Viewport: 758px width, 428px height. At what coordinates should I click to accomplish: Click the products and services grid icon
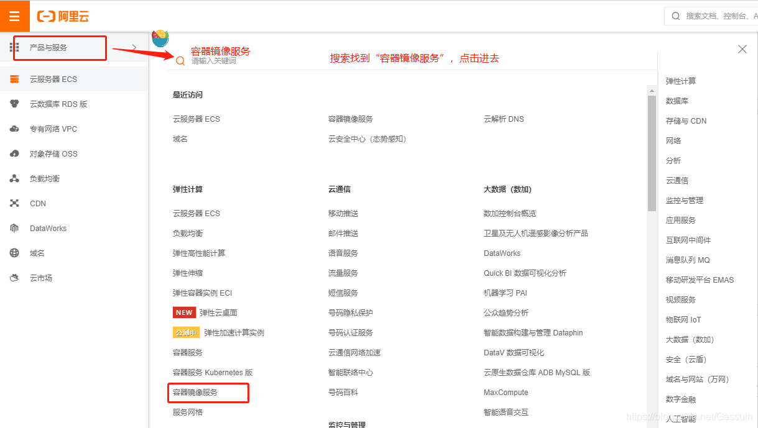14,47
